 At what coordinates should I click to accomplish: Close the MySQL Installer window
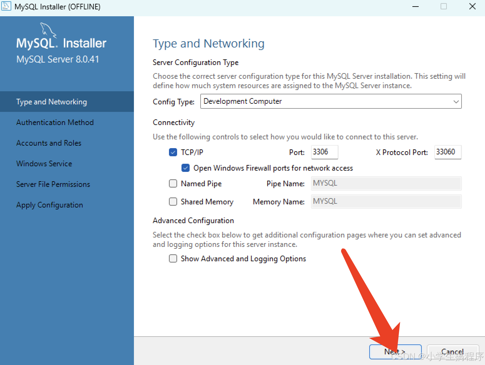472,7
